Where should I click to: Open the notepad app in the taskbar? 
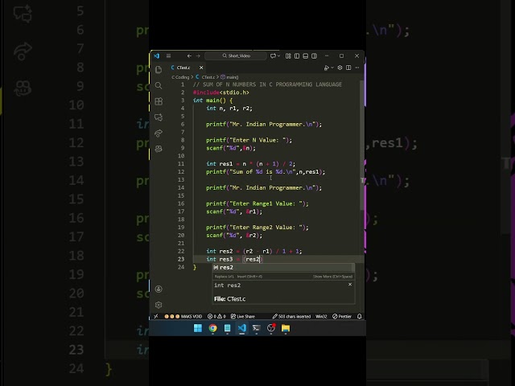tap(227, 328)
